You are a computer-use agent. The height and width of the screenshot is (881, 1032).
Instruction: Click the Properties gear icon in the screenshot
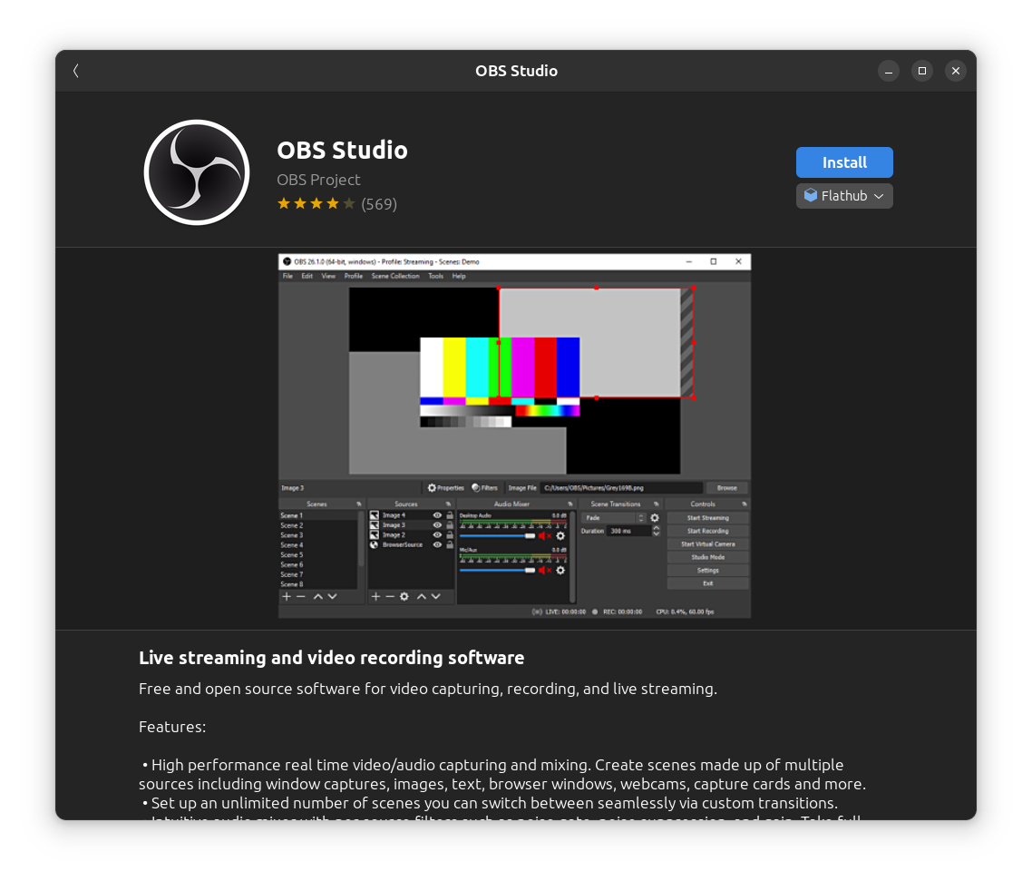(433, 488)
